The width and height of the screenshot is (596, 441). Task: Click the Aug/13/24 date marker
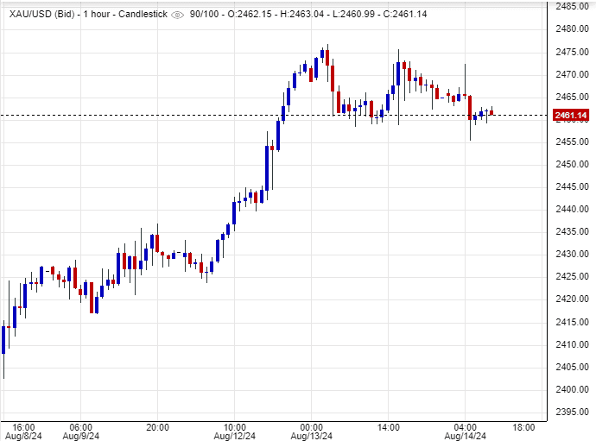[x=311, y=436]
